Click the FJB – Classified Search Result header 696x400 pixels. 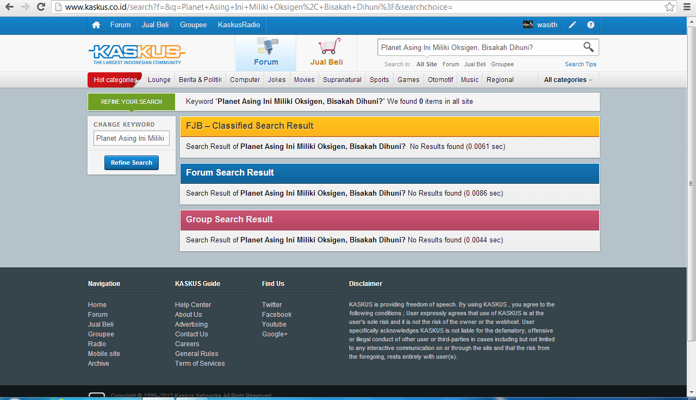(389, 126)
